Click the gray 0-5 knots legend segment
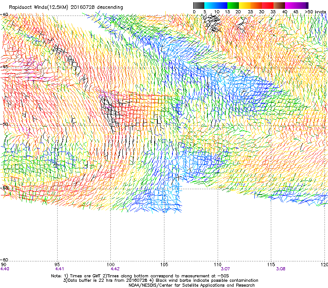The height and width of the screenshot is (288, 328). pos(199,5)
